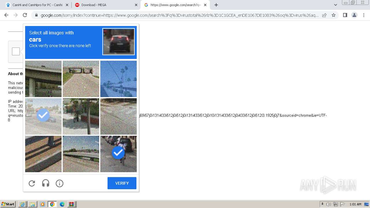
Task: Show hidden system tray icons
Action: 322,204
